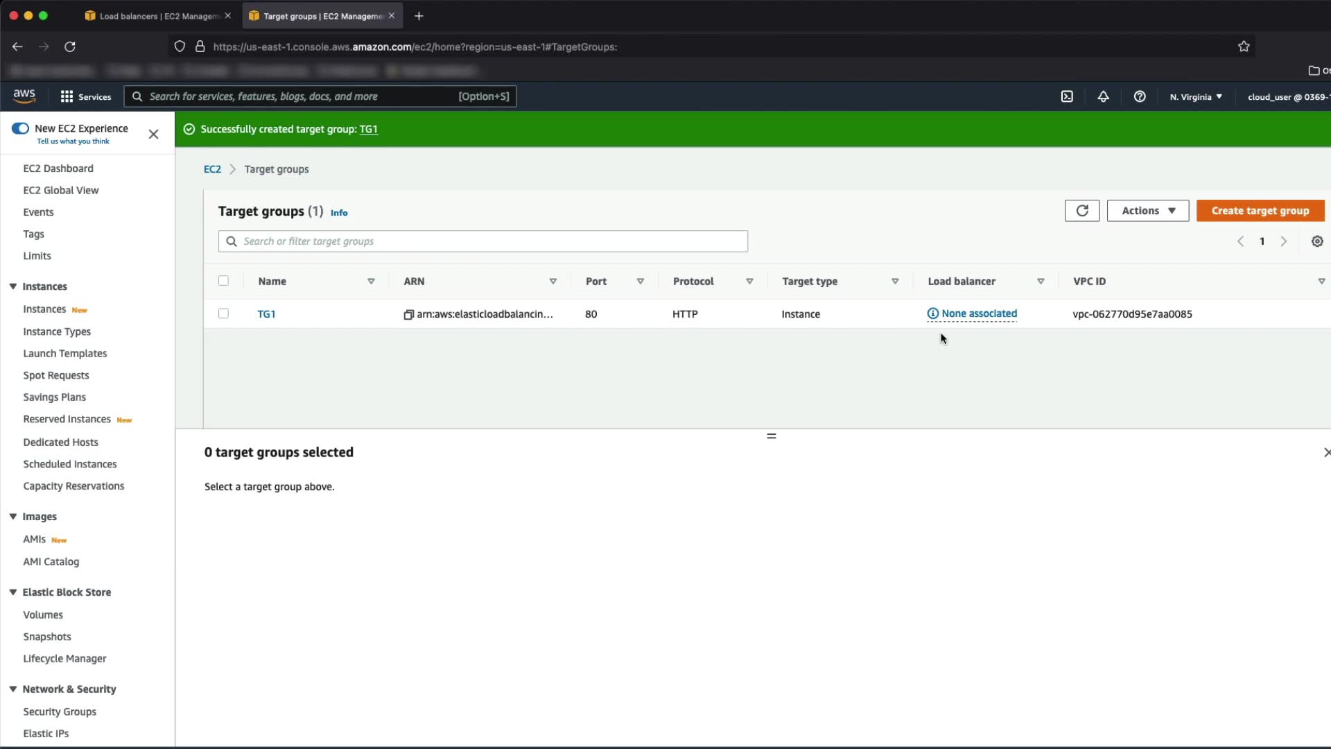Toggle the New EC2 Experience switch

pos(20,128)
